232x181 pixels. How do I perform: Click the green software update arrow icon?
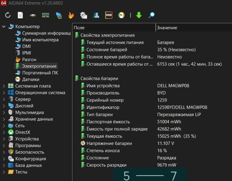coord(139,15)
